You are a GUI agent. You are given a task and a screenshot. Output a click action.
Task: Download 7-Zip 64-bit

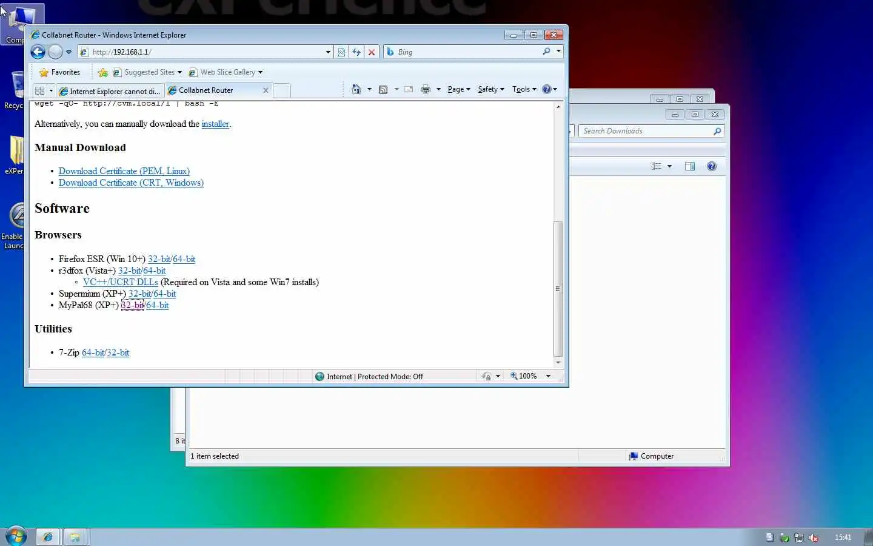click(x=93, y=352)
